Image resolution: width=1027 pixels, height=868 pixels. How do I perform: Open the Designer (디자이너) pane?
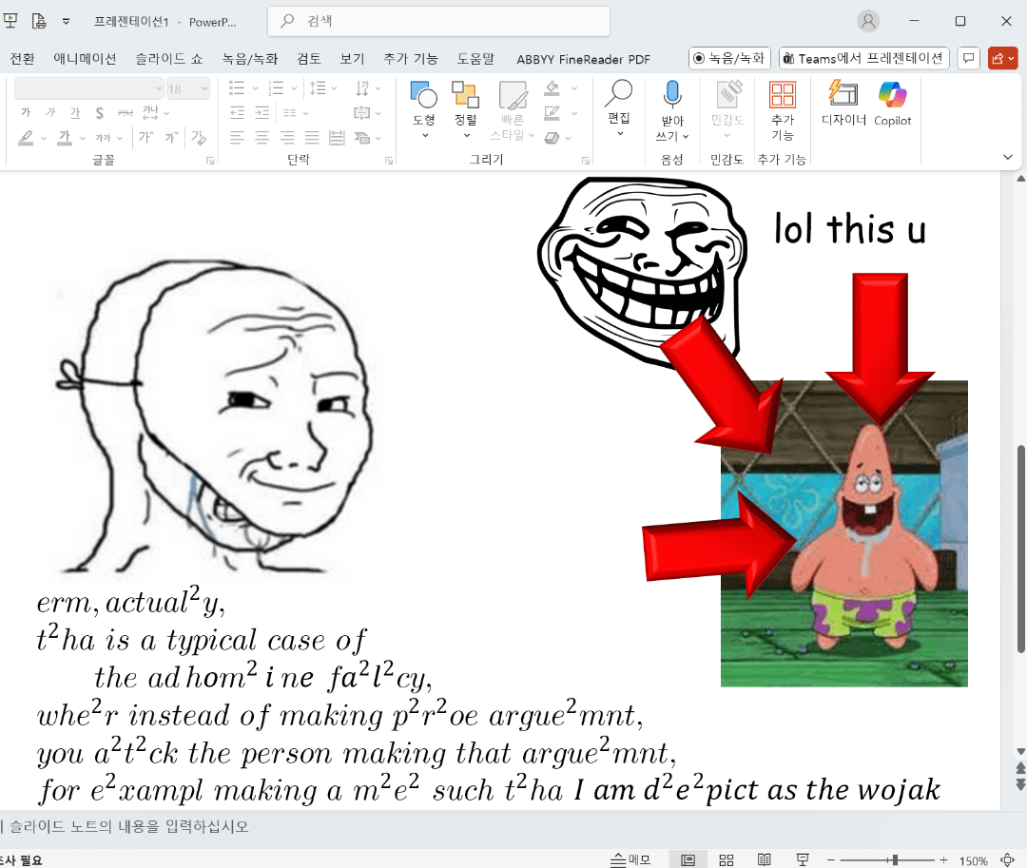pyautogui.click(x=843, y=103)
